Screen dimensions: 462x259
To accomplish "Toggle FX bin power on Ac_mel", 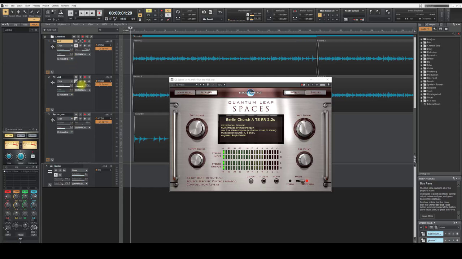I will point(97,118).
